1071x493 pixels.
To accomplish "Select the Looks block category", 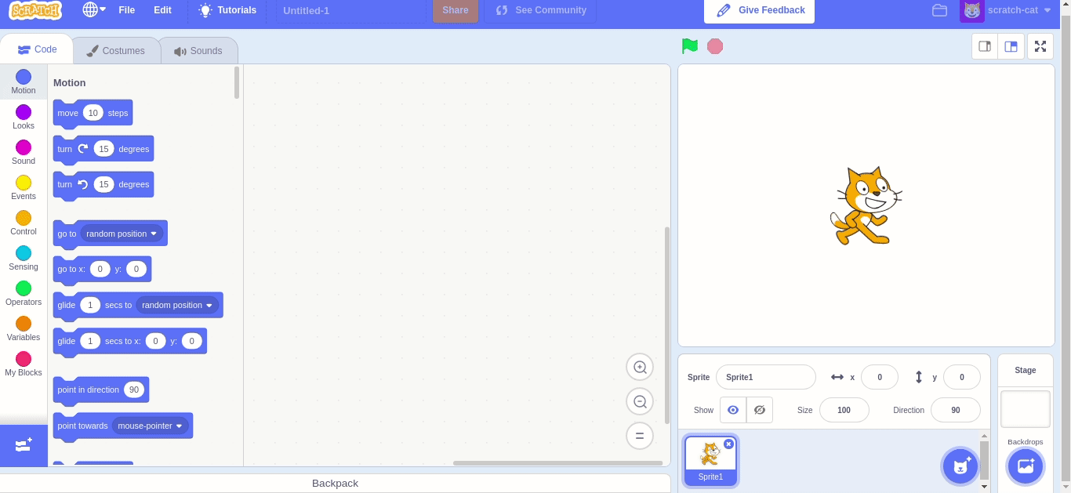I will [24, 117].
